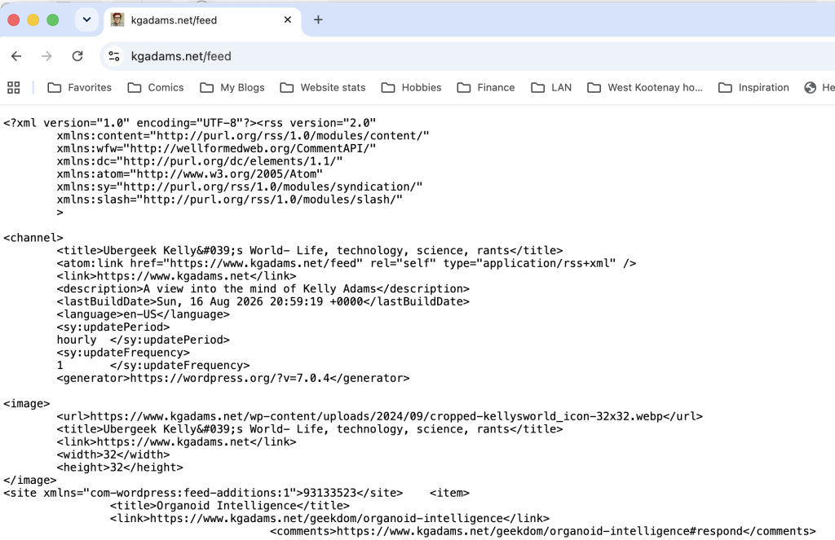Image resolution: width=835 pixels, height=540 pixels.
Task: Click the xmlns:wfw wellformedweb line
Action: 216,148
